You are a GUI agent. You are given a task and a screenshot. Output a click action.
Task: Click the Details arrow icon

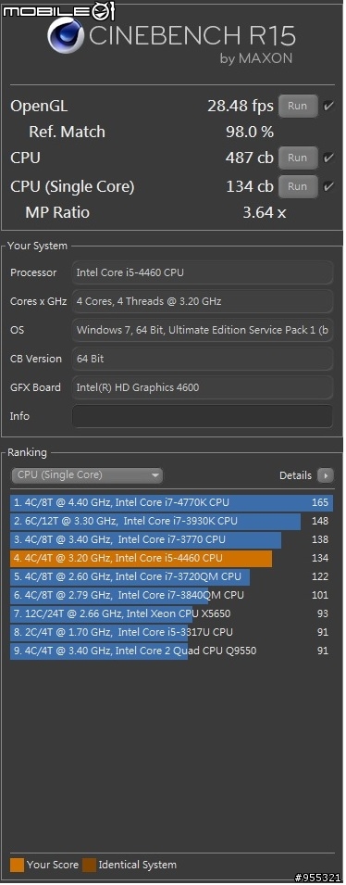tap(325, 475)
